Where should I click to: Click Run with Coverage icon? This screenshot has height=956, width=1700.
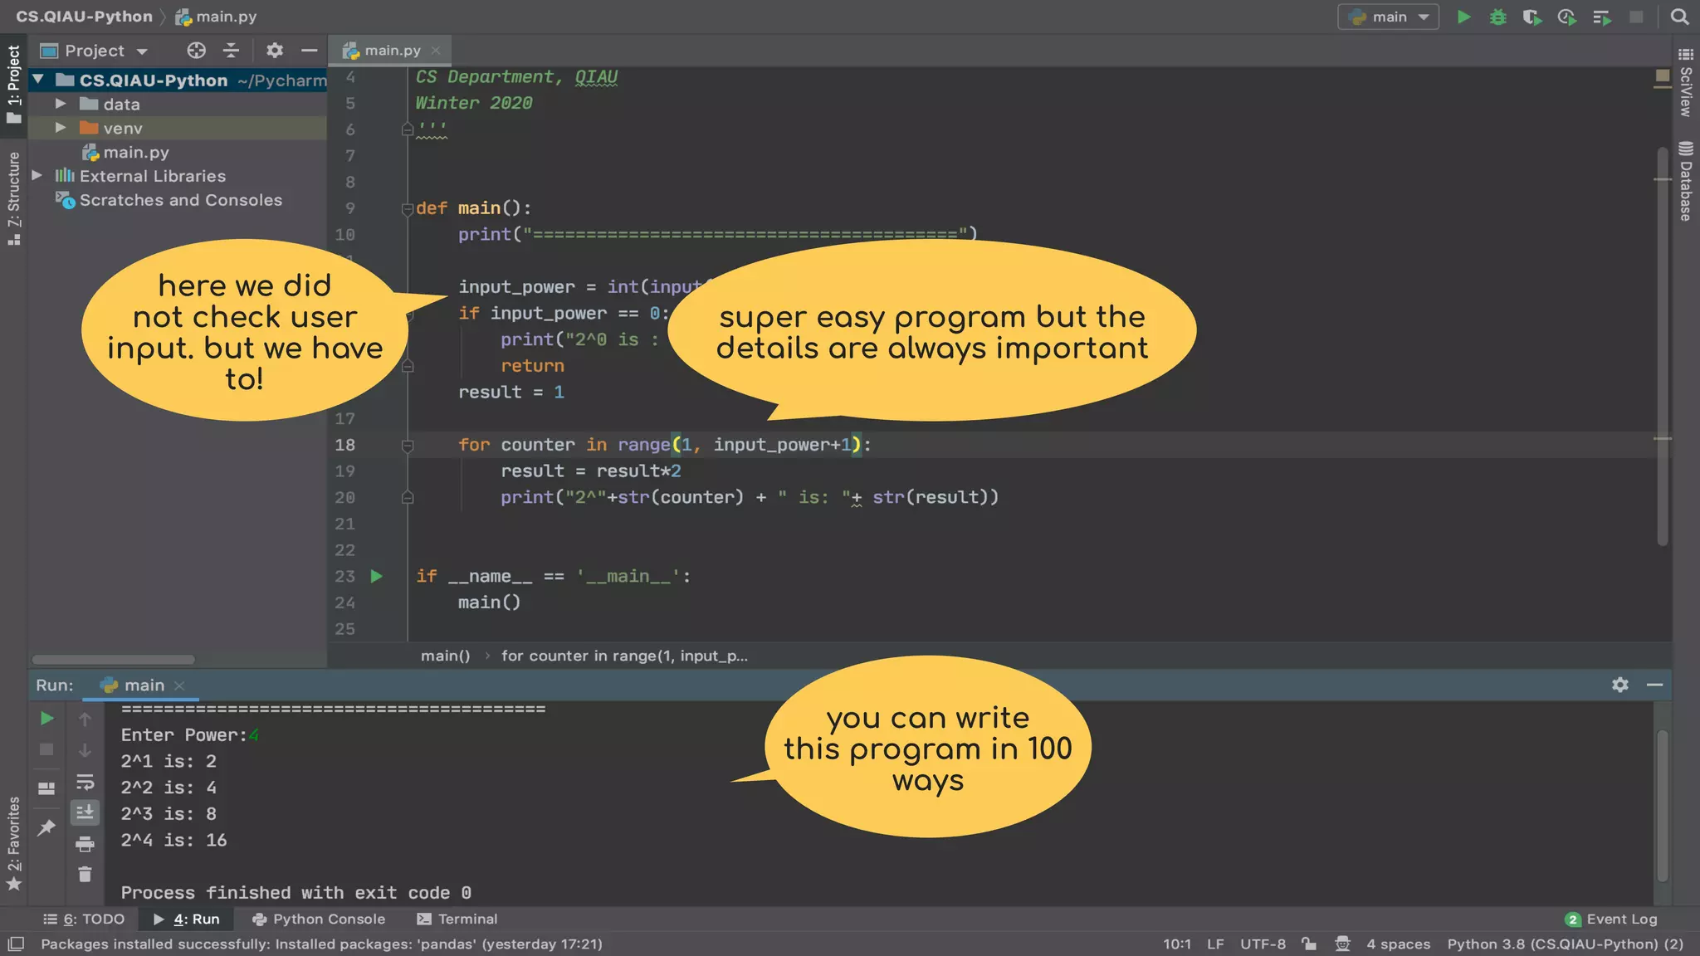[x=1531, y=17]
